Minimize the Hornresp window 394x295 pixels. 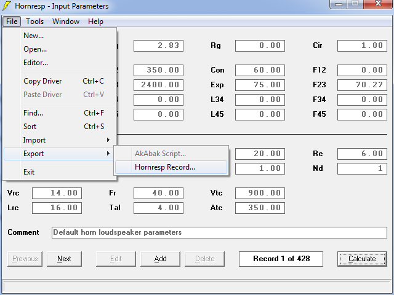point(338,4)
